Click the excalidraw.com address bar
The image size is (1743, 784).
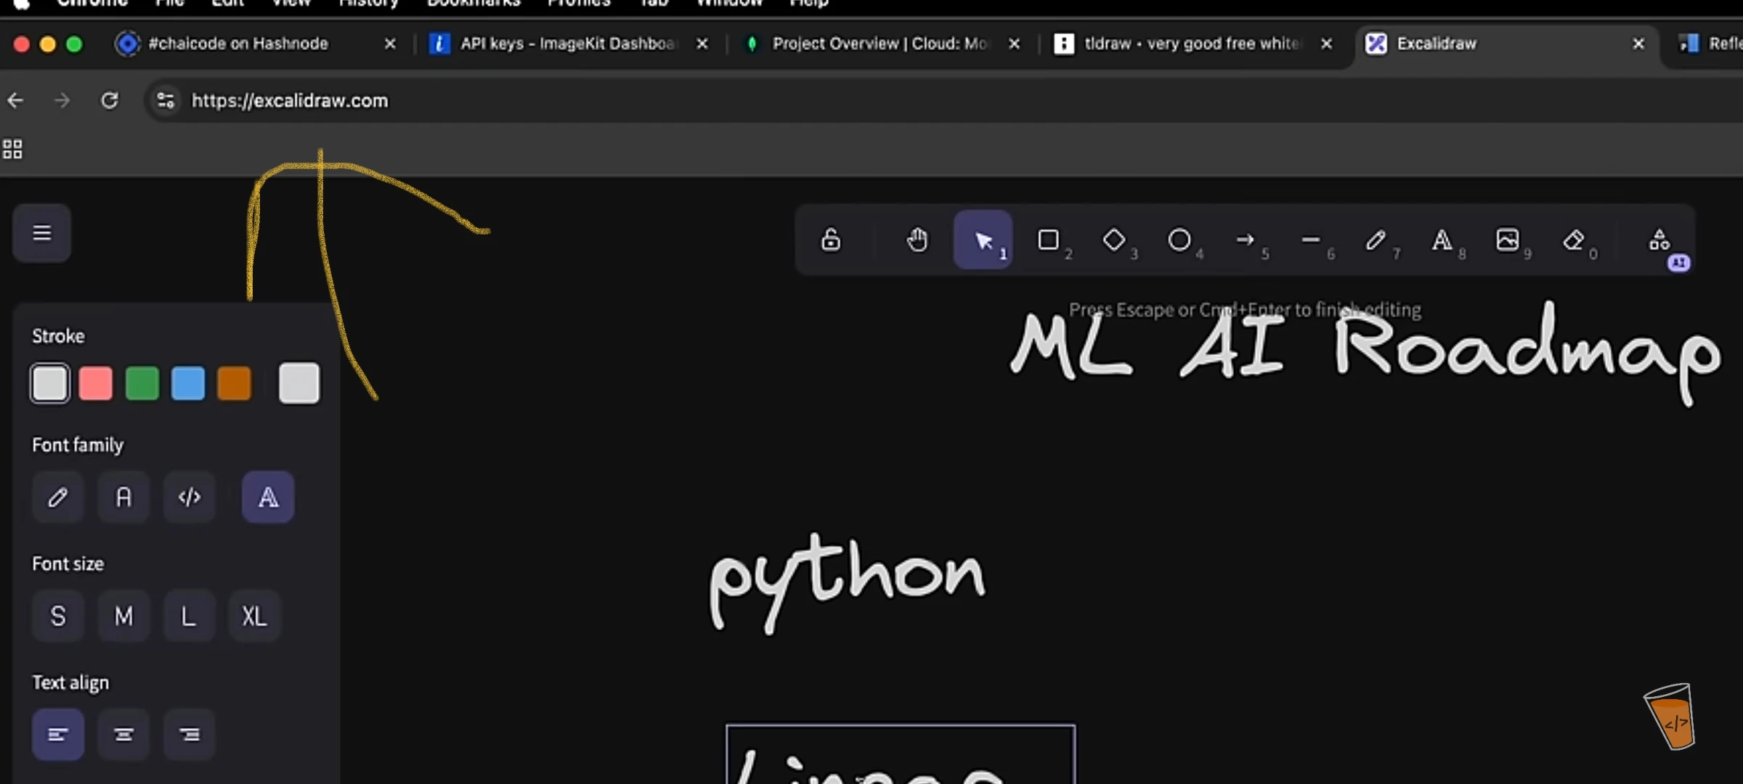tap(290, 101)
